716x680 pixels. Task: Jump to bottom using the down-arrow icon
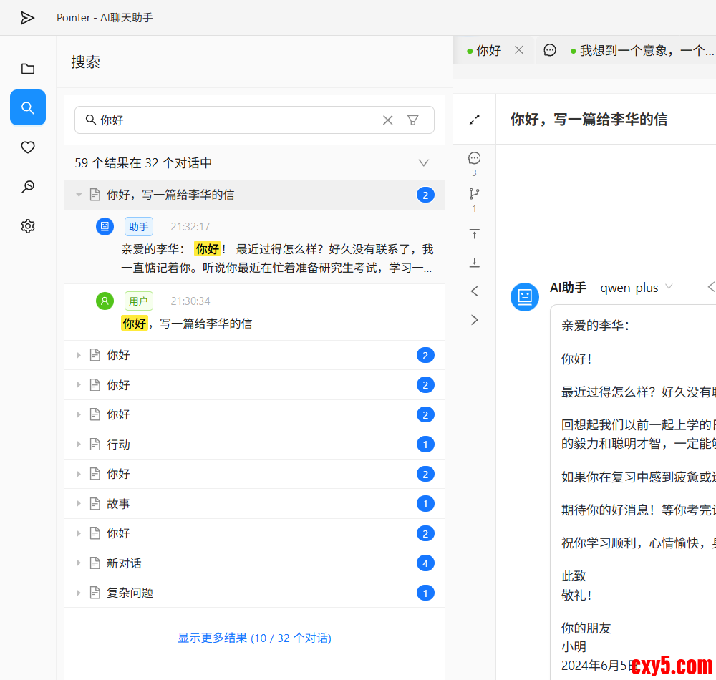(474, 263)
